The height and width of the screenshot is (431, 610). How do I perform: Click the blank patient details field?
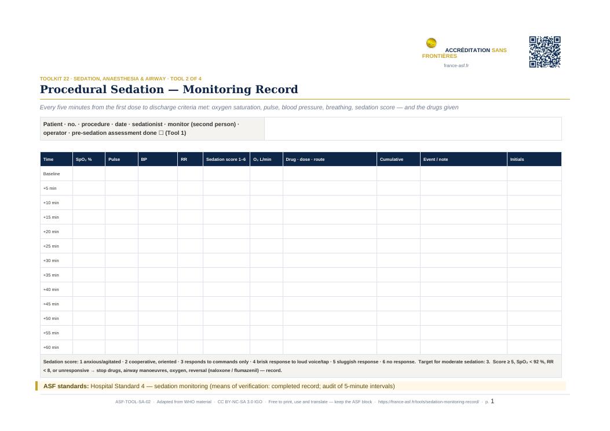point(413,128)
